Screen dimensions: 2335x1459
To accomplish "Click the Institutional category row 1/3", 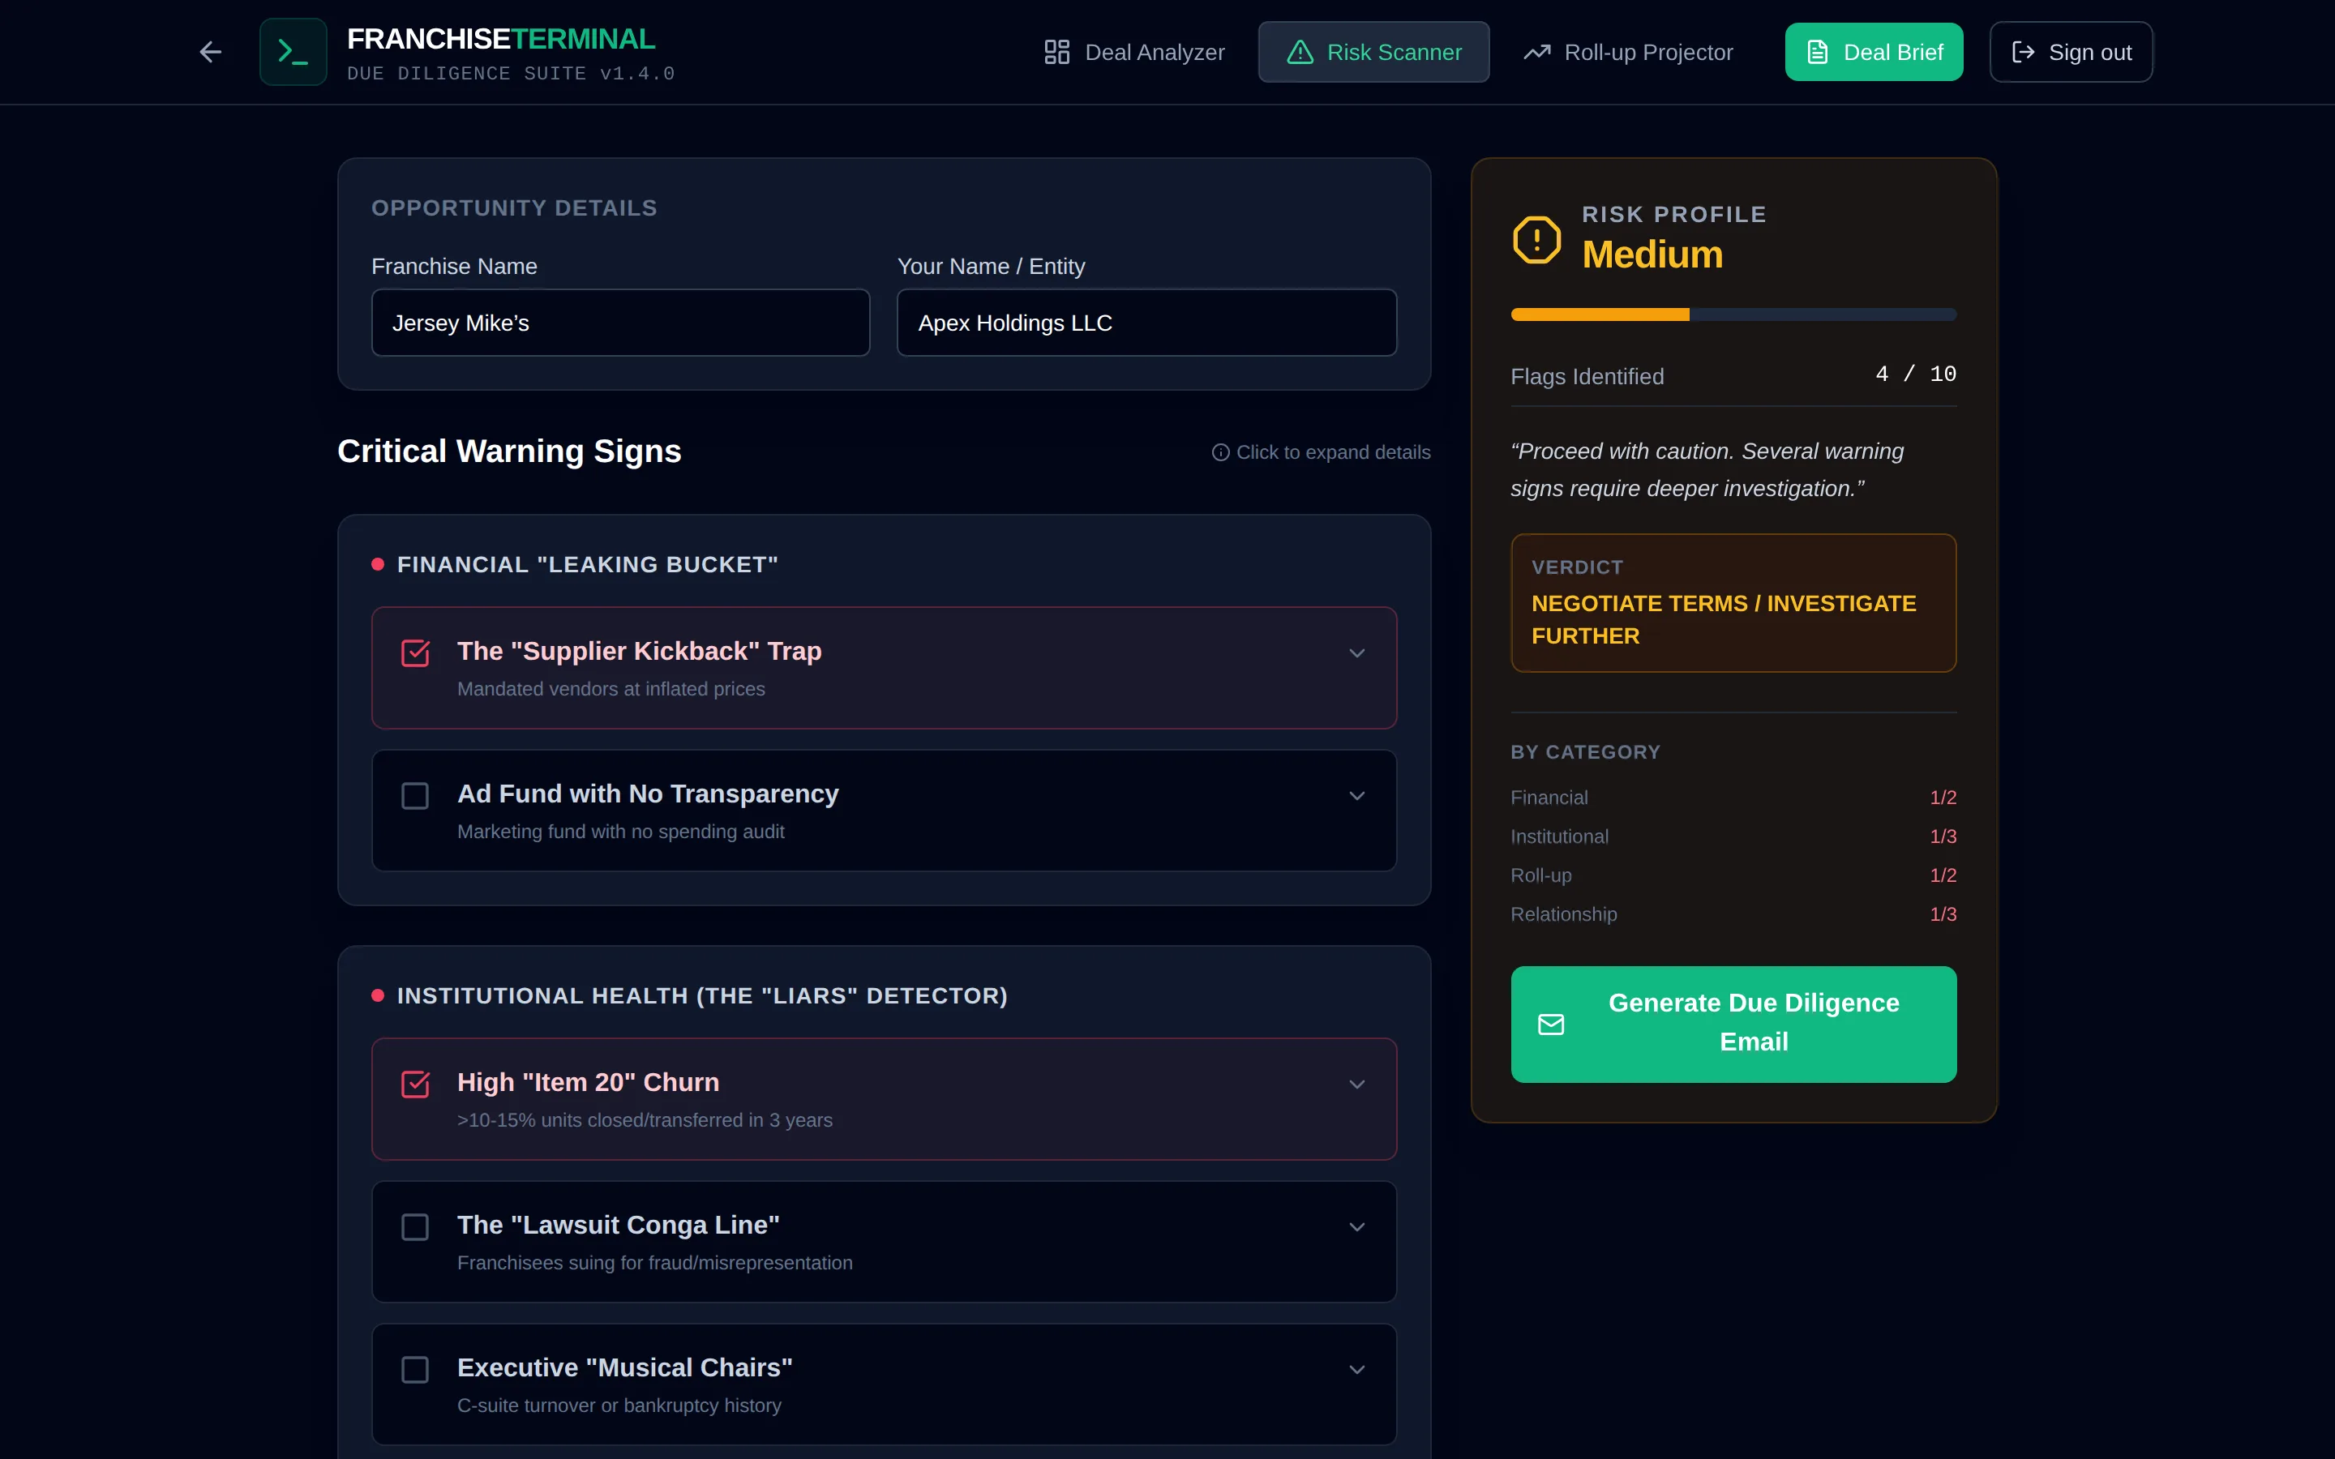I will click(x=1733, y=836).
